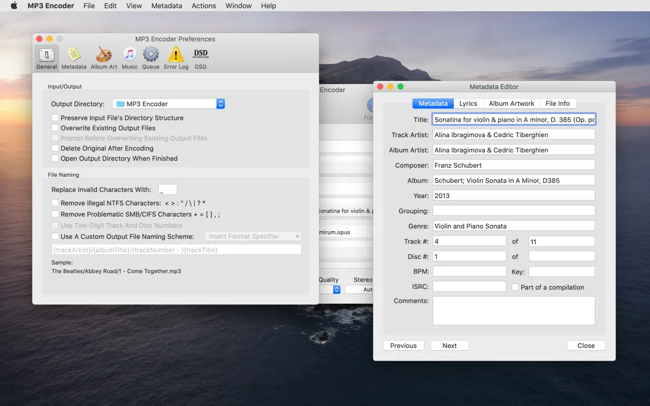Click the BPM field
Image resolution: width=650 pixels, height=406 pixels.
pyautogui.click(x=469, y=271)
